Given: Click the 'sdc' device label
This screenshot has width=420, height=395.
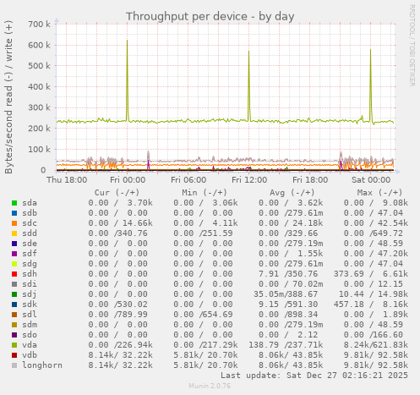Looking at the screenshot, I should [x=30, y=223].
